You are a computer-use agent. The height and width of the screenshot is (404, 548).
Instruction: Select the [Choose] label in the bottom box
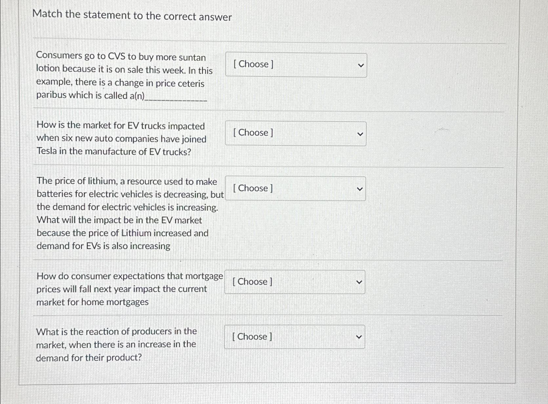point(252,337)
